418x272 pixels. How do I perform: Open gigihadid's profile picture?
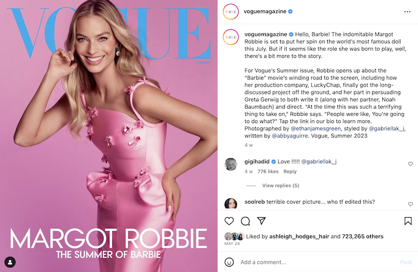(x=230, y=164)
